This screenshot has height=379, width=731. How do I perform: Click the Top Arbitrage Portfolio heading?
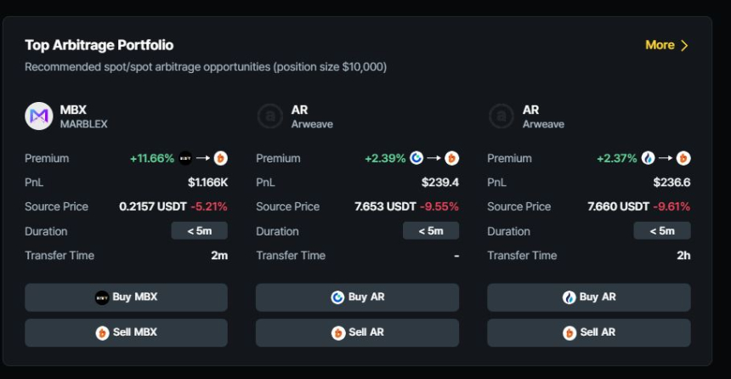[99, 45]
